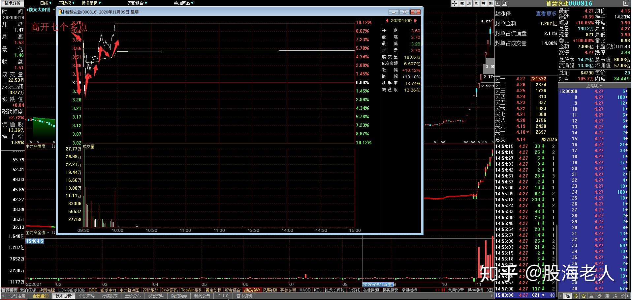Click the 3图 chart count button
Viewport: 632px width, 300px height.
click(490, 290)
